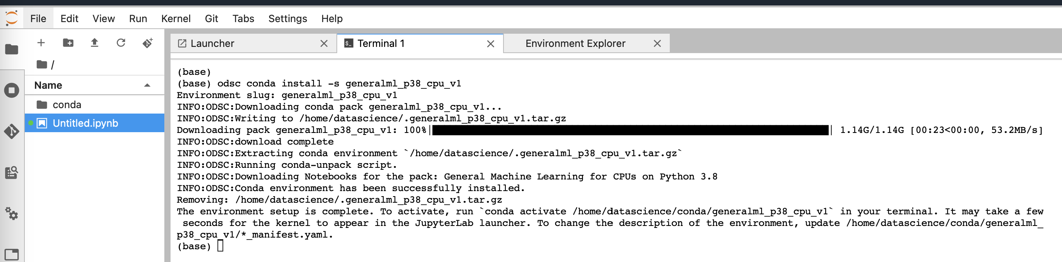Refresh the file browser listing
The height and width of the screenshot is (262, 1062).
(121, 43)
